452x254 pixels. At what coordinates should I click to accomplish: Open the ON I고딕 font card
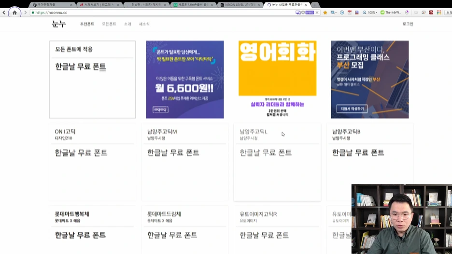coord(92,162)
